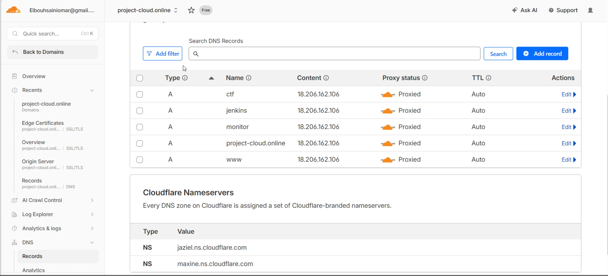Image resolution: width=608 pixels, height=276 pixels.
Task: Star the project-cloud.online domain
Action: click(x=191, y=10)
